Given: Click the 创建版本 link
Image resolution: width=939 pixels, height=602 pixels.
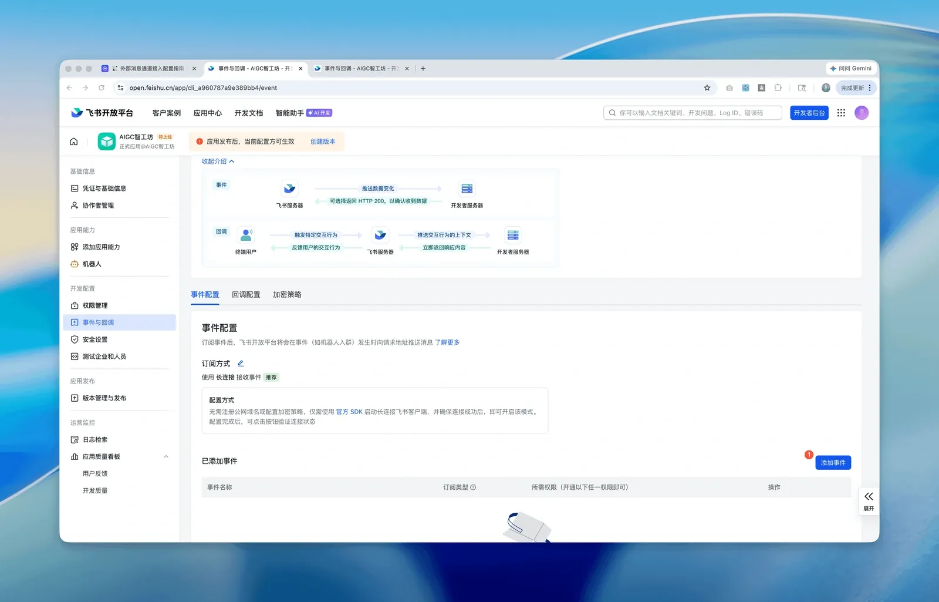Looking at the screenshot, I should click(323, 142).
